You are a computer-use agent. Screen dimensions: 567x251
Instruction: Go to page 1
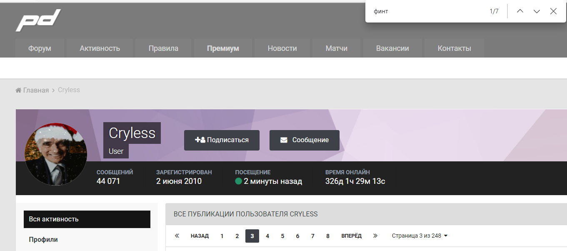[222, 236]
